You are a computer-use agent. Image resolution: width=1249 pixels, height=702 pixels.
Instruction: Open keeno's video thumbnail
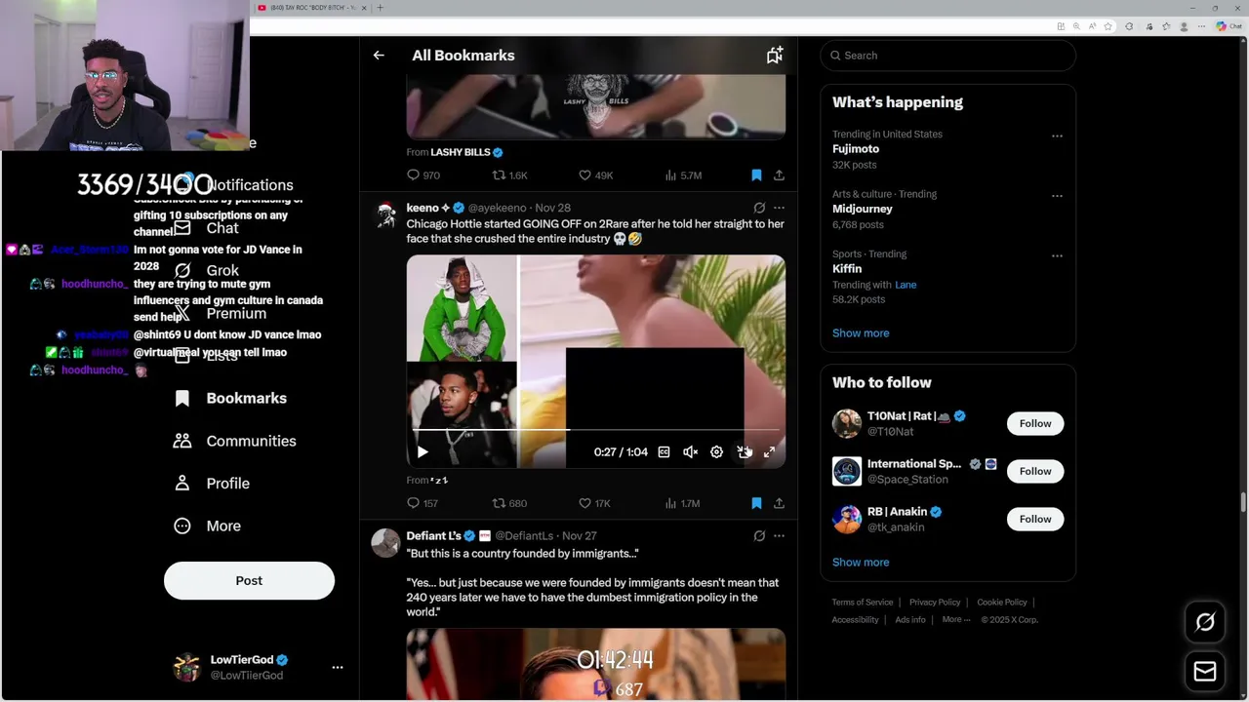coord(595,361)
